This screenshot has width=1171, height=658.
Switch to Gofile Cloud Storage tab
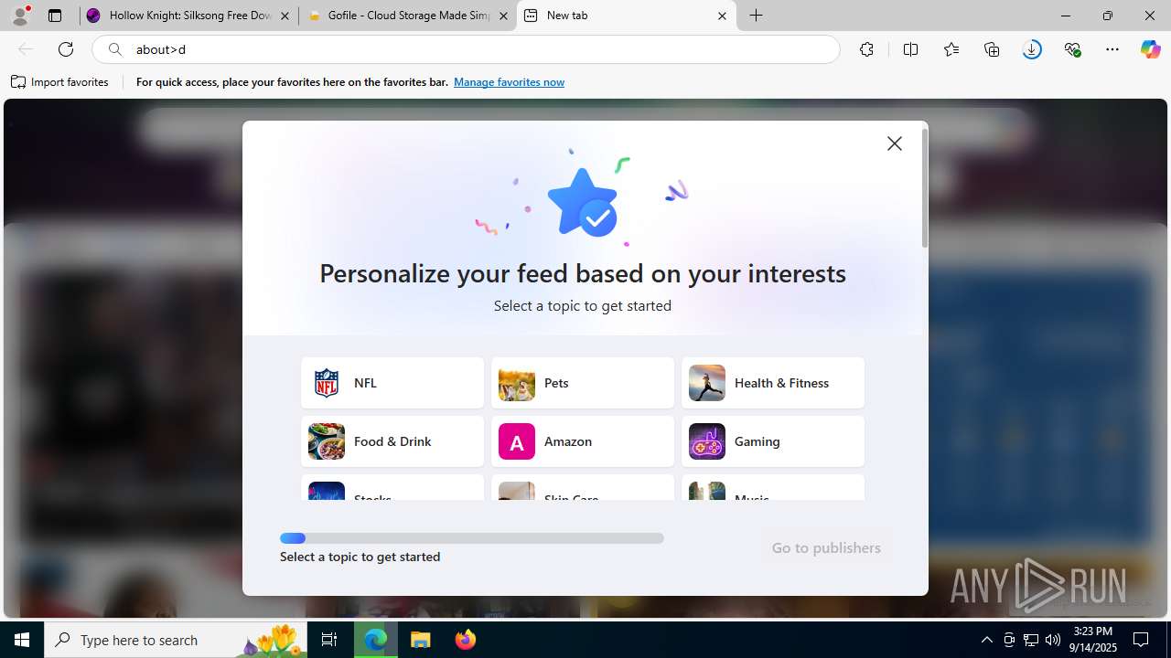(408, 16)
